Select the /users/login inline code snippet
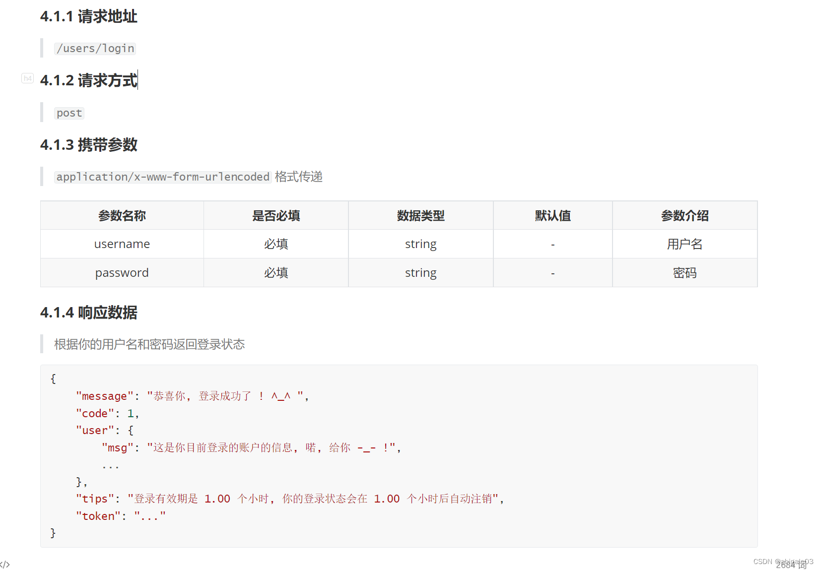The width and height of the screenshot is (821, 570). 95,48
